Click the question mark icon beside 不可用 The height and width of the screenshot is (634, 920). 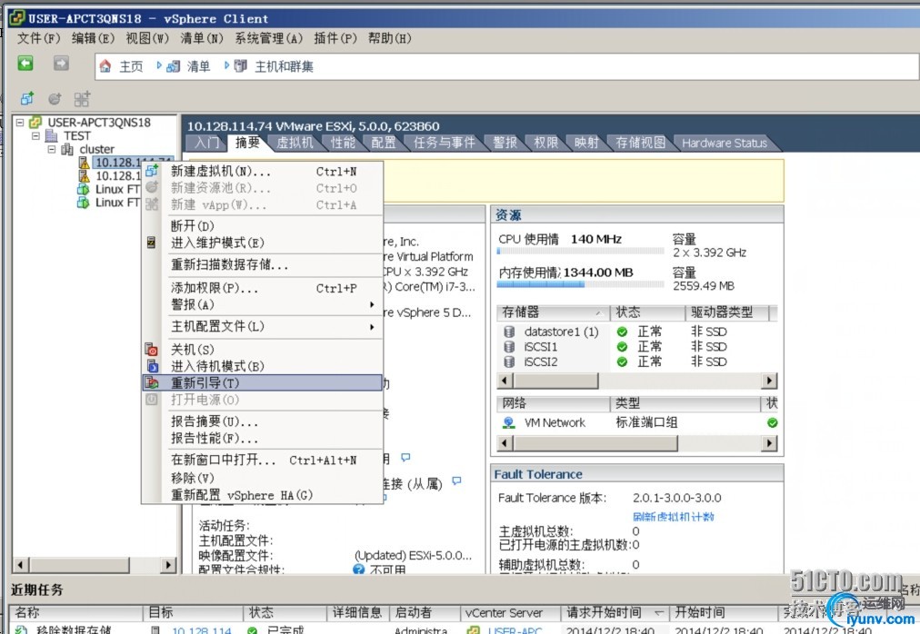pyautogui.click(x=358, y=570)
